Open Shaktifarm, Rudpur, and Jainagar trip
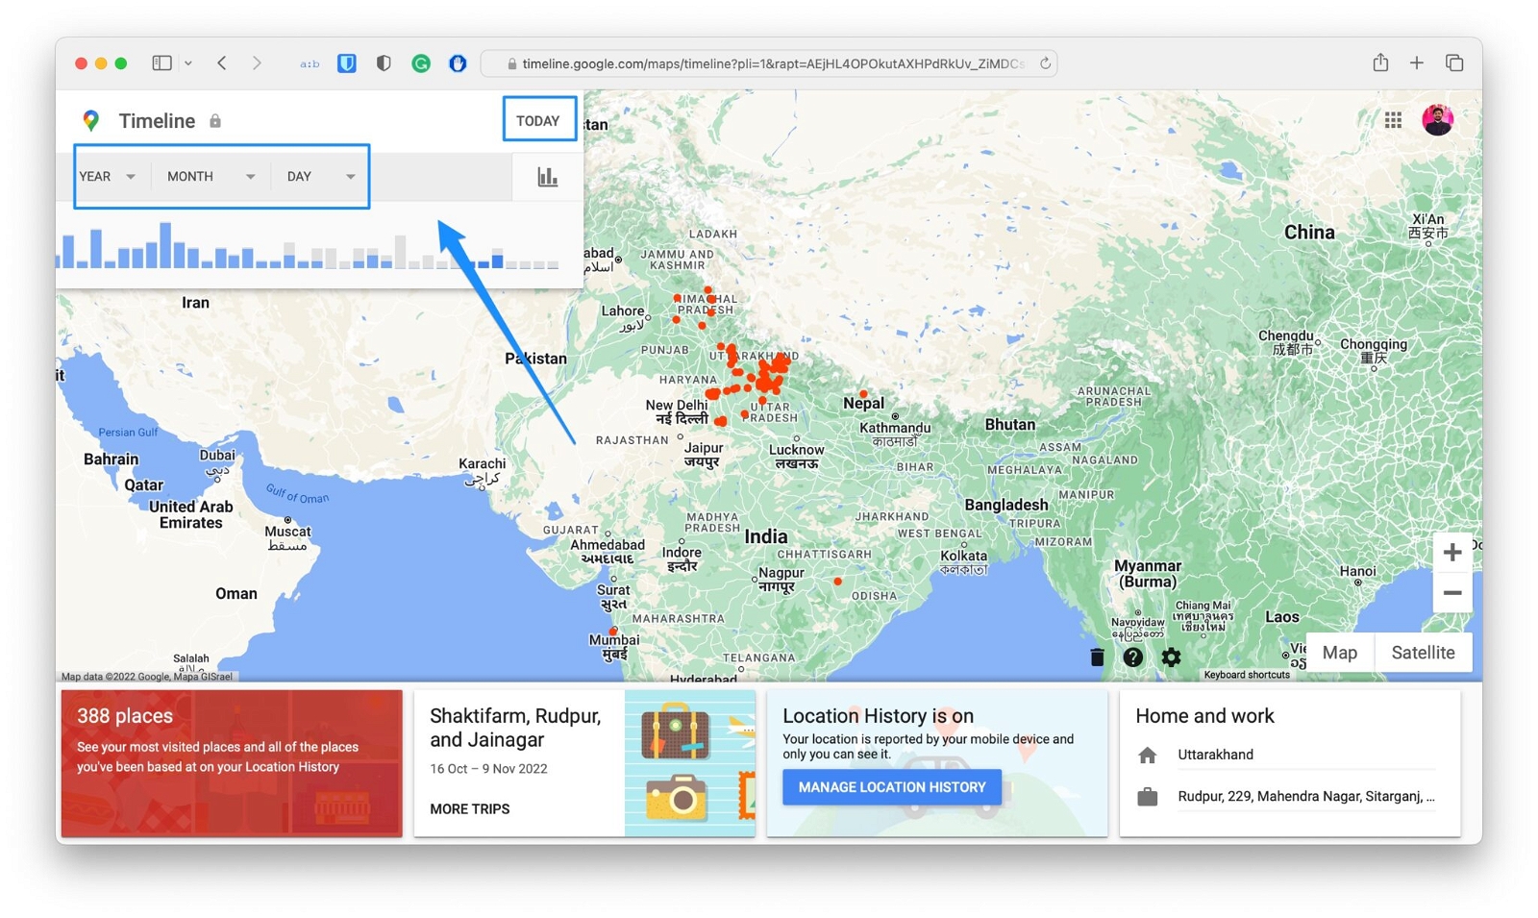 click(515, 728)
